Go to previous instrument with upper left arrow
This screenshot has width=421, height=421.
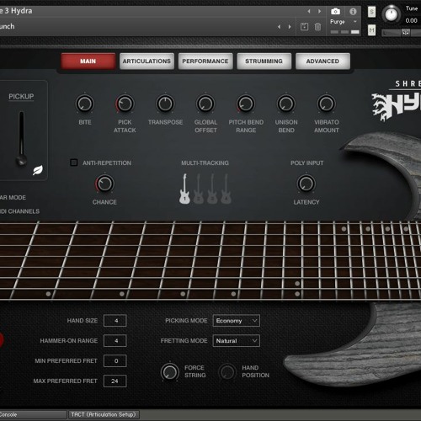[x=309, y=11]
